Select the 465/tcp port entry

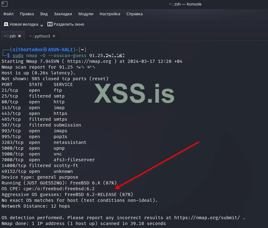coord(11,119)
